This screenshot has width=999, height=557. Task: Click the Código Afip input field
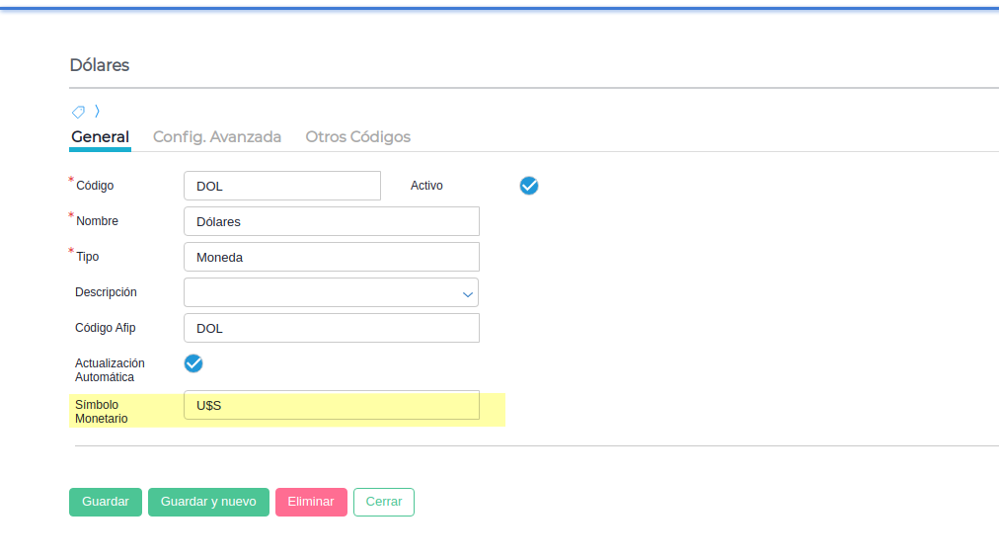tap(332, 328)
